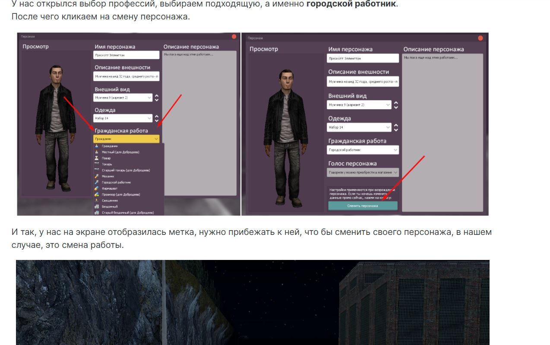Open the greyed Голос персонажа dropdown
The image size is (550, 345).
(363, 172)
